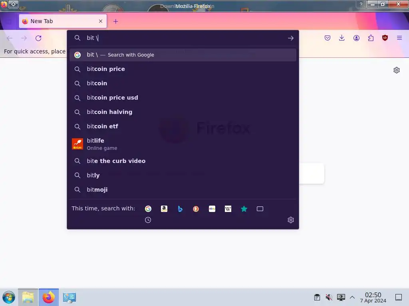
Task: Search this time with Google icon
Action: pyautogui.click(x=148, y=209)
